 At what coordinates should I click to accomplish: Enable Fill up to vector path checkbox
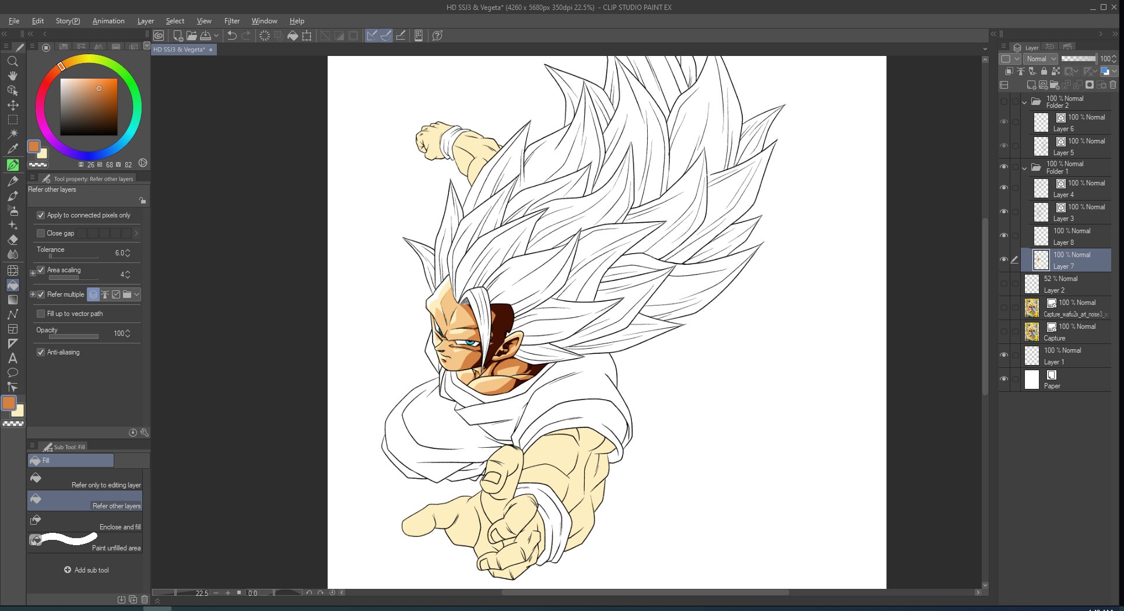pyautogui.click(x=41, y=314)
